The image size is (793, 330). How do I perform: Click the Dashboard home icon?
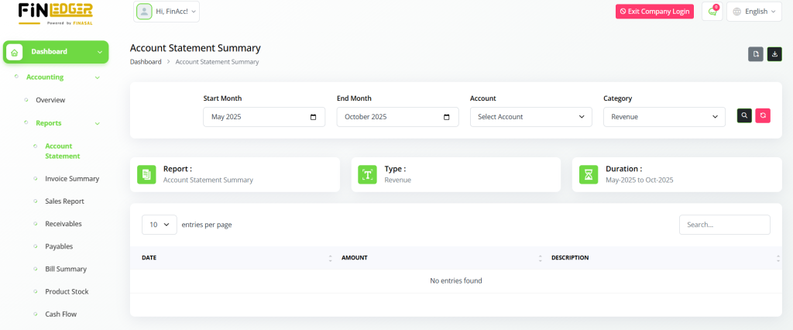[15, 52]
